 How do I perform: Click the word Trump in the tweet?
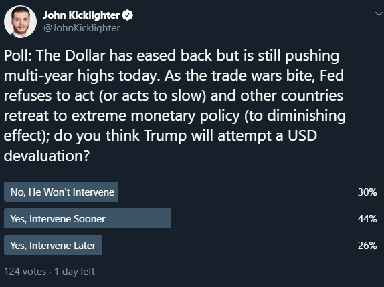tap(166, 135)
